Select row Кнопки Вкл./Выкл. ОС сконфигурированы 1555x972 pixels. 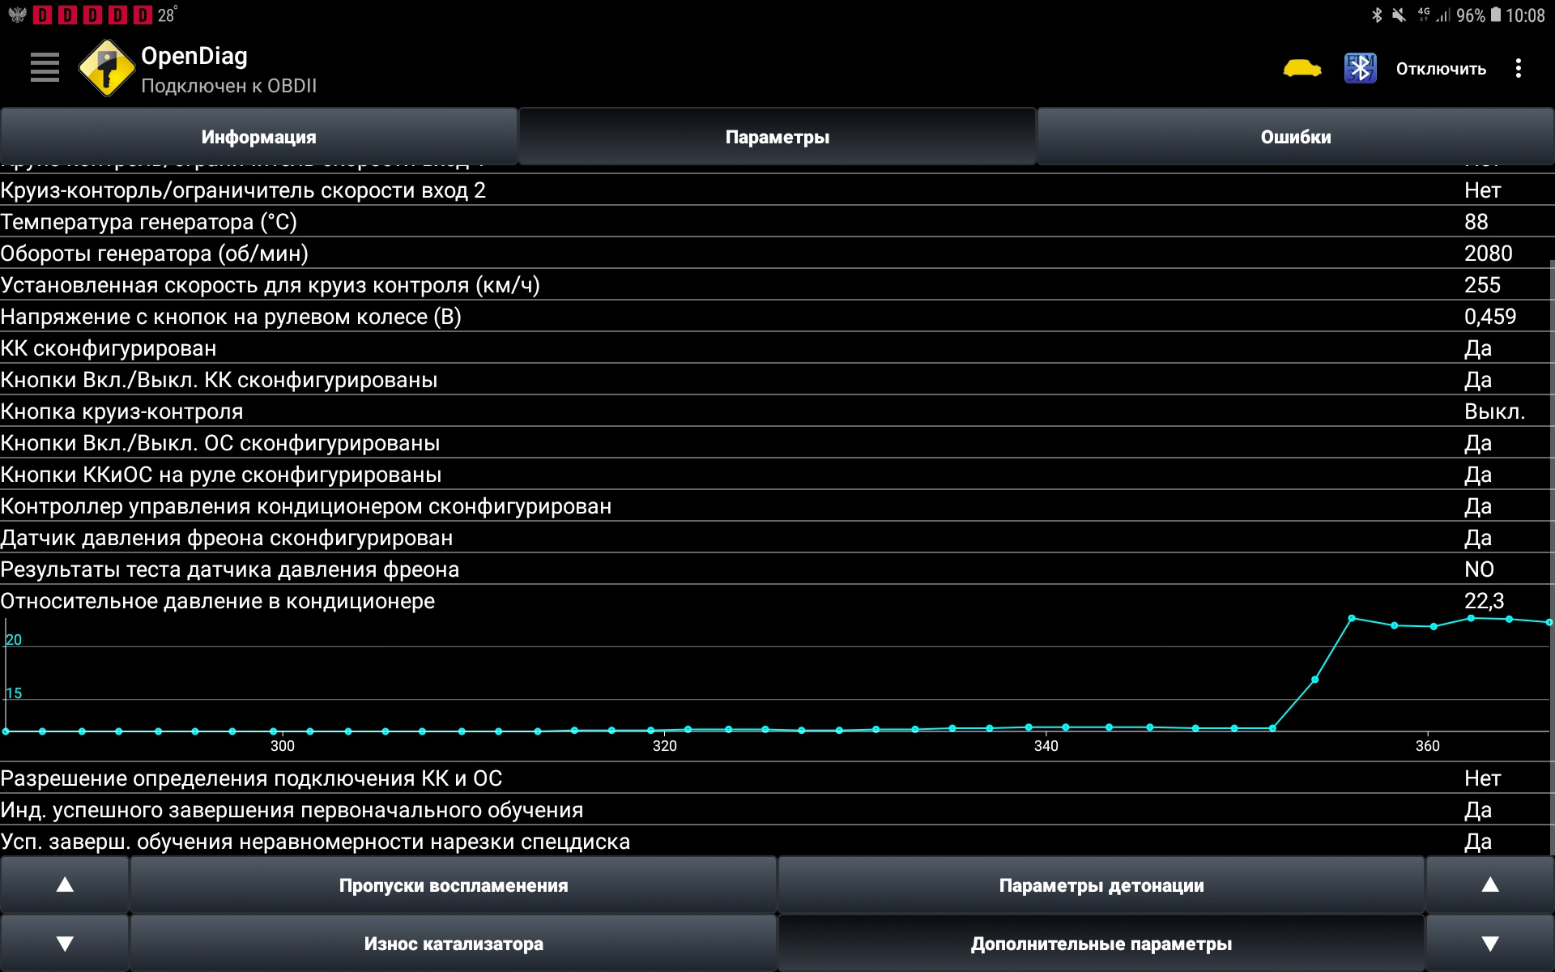pyautogui.click(x=777, y=443)
